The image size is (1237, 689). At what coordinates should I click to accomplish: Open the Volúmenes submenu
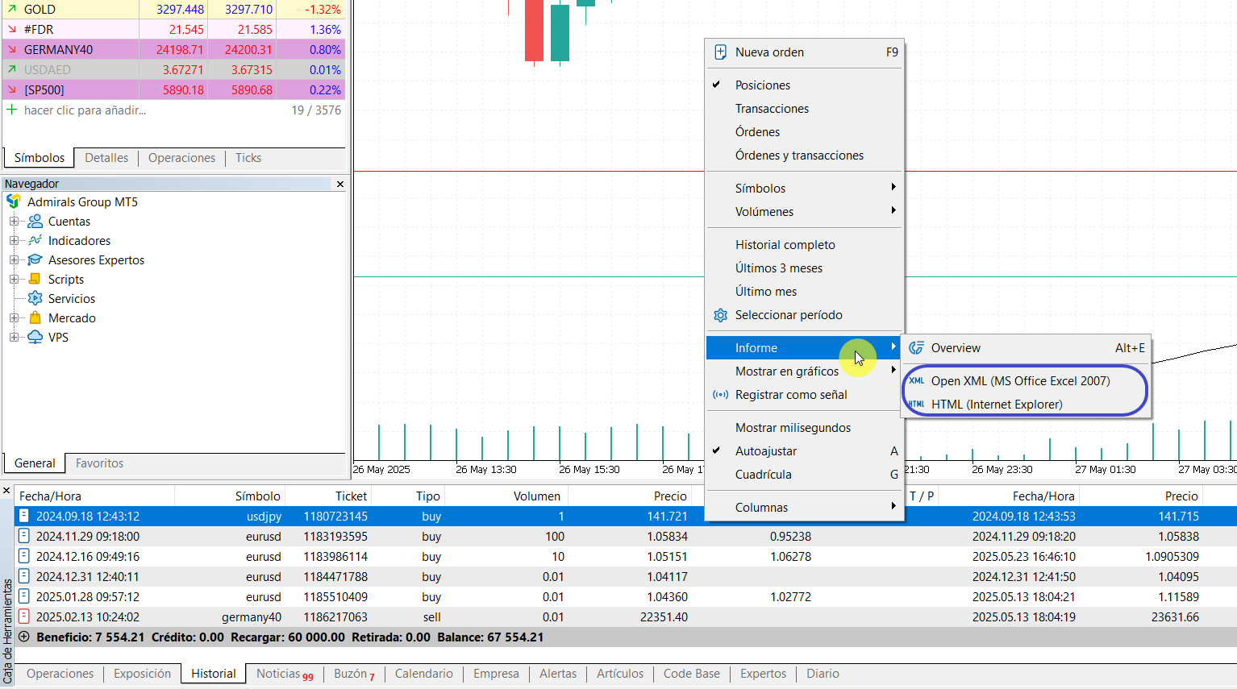pos(803,212)
